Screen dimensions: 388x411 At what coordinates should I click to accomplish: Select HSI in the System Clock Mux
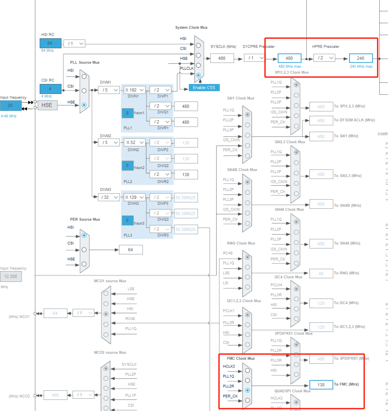pos(198,45)
